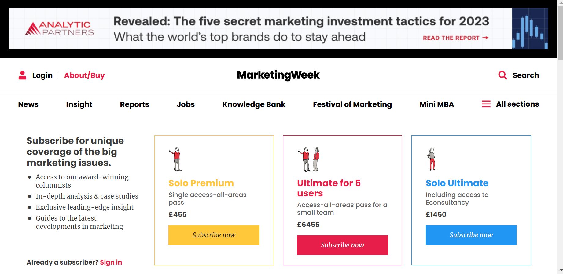
Task: Open the About/Buy link
Action: point(84,75)
